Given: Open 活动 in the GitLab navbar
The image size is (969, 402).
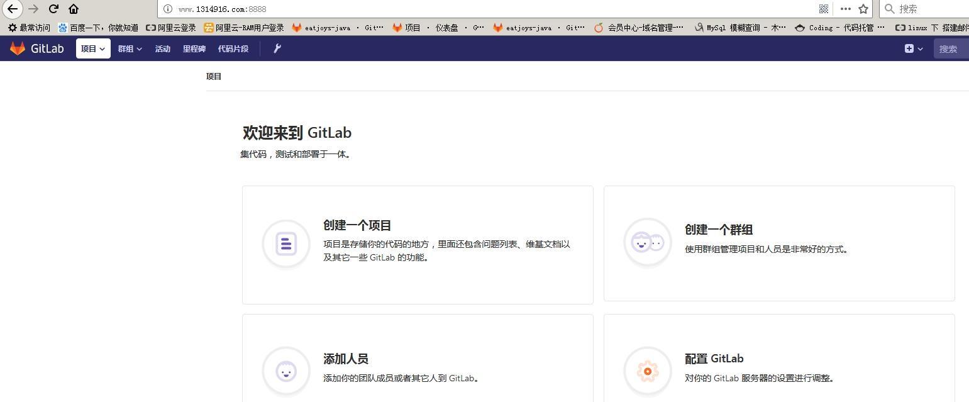Looking at the screenshot, I should [163, 48].
